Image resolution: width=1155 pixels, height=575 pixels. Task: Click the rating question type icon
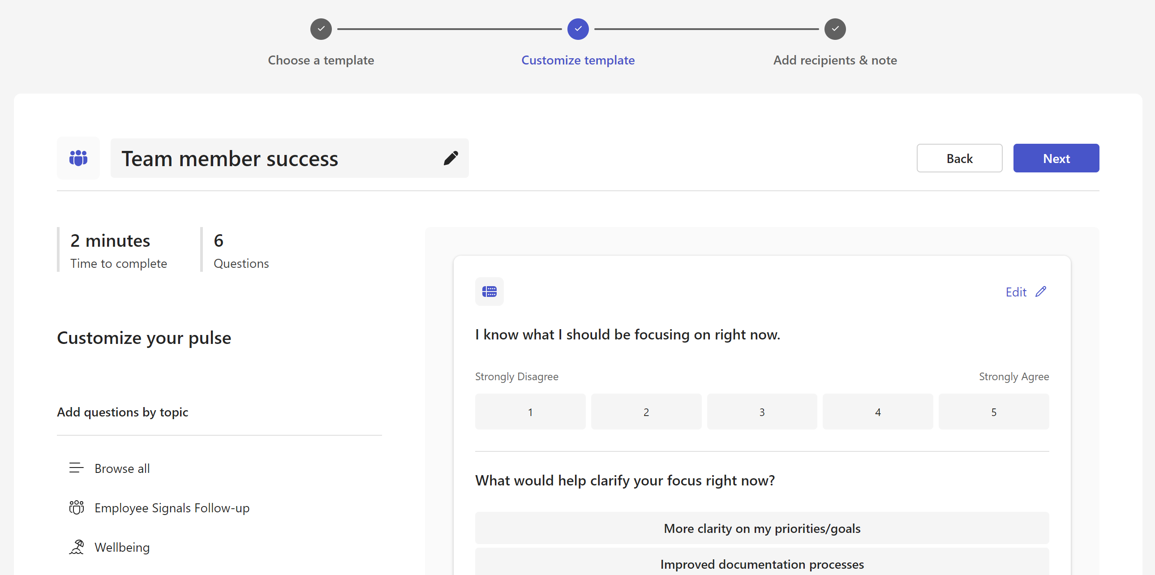pyautogui.click(x=489, y=292)
